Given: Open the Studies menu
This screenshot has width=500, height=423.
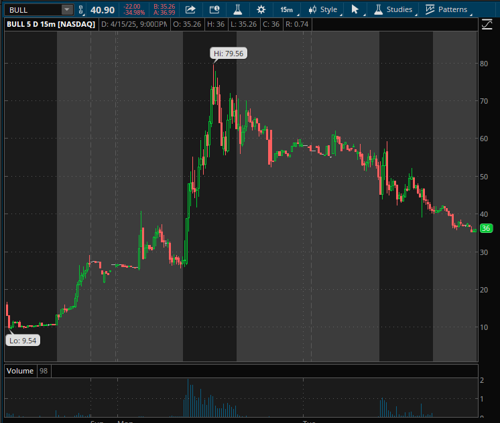Looking at the screenshot, I should (393, 9).
